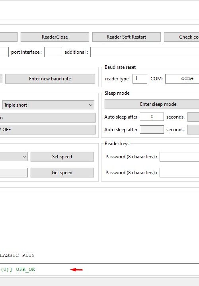Focus the port interface input field
The image size is (199, 286).
coord(53,52)
